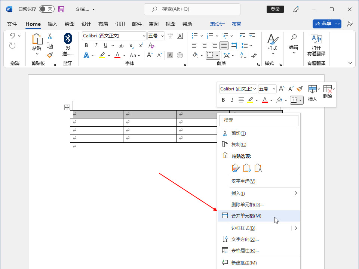The width and height of the screenshot is (359, 269).
Task: Click the 登录 sign-in button
Action: (275, 9)
